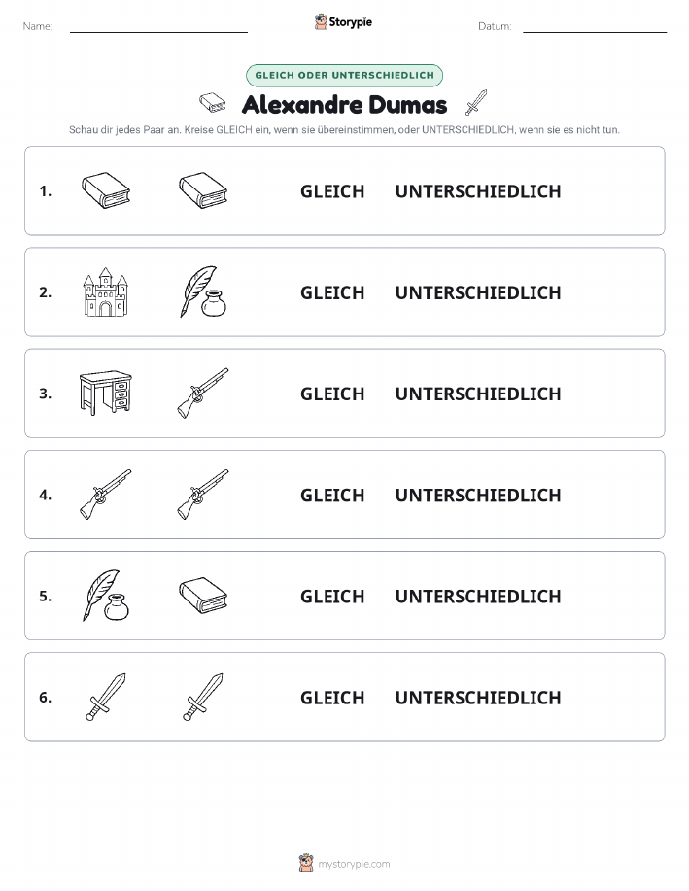
Task: Click the Gleich oder Unterschiedlich badge
Action: pos(344,75)
